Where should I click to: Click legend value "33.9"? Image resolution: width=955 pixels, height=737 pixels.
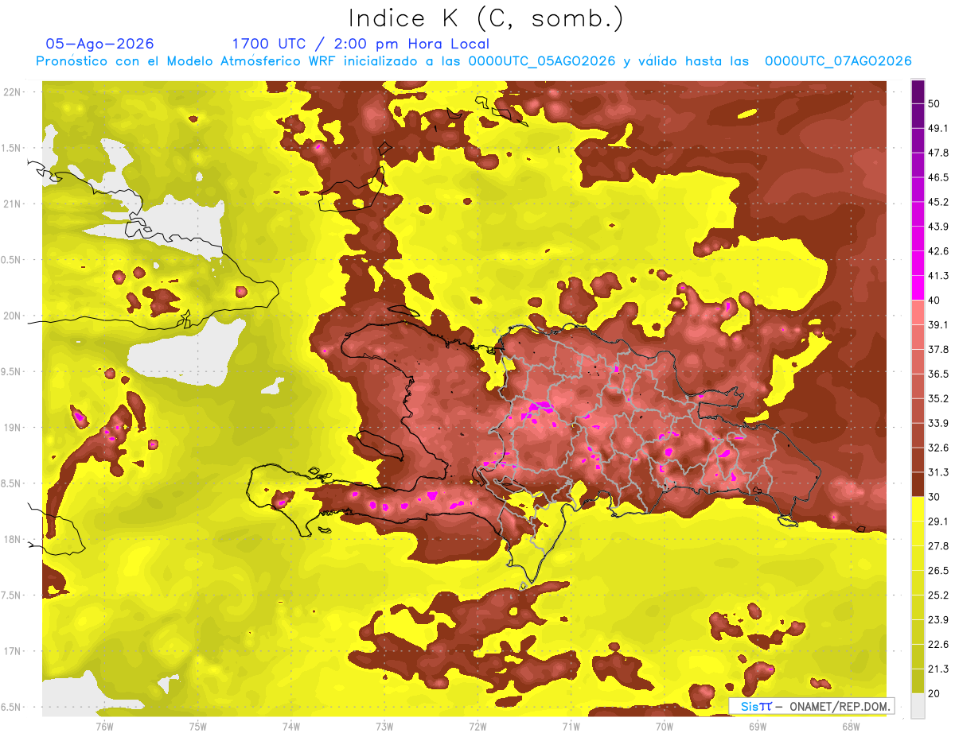(937, 423)
